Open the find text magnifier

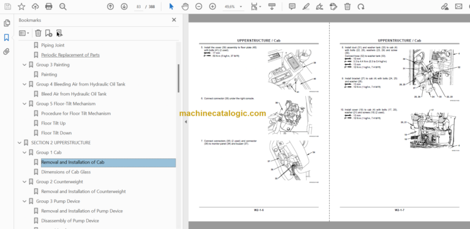(x=62, y=6)
